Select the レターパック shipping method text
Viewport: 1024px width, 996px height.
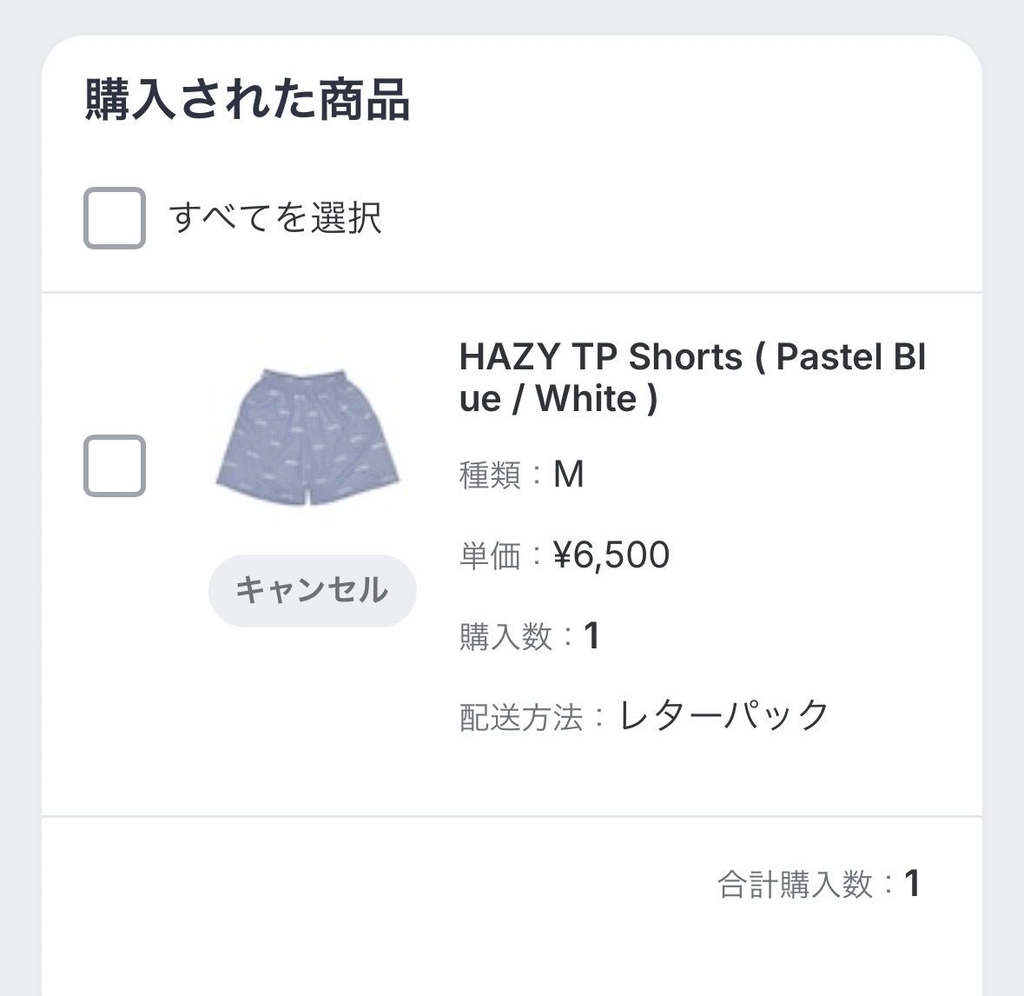(724, 716)
